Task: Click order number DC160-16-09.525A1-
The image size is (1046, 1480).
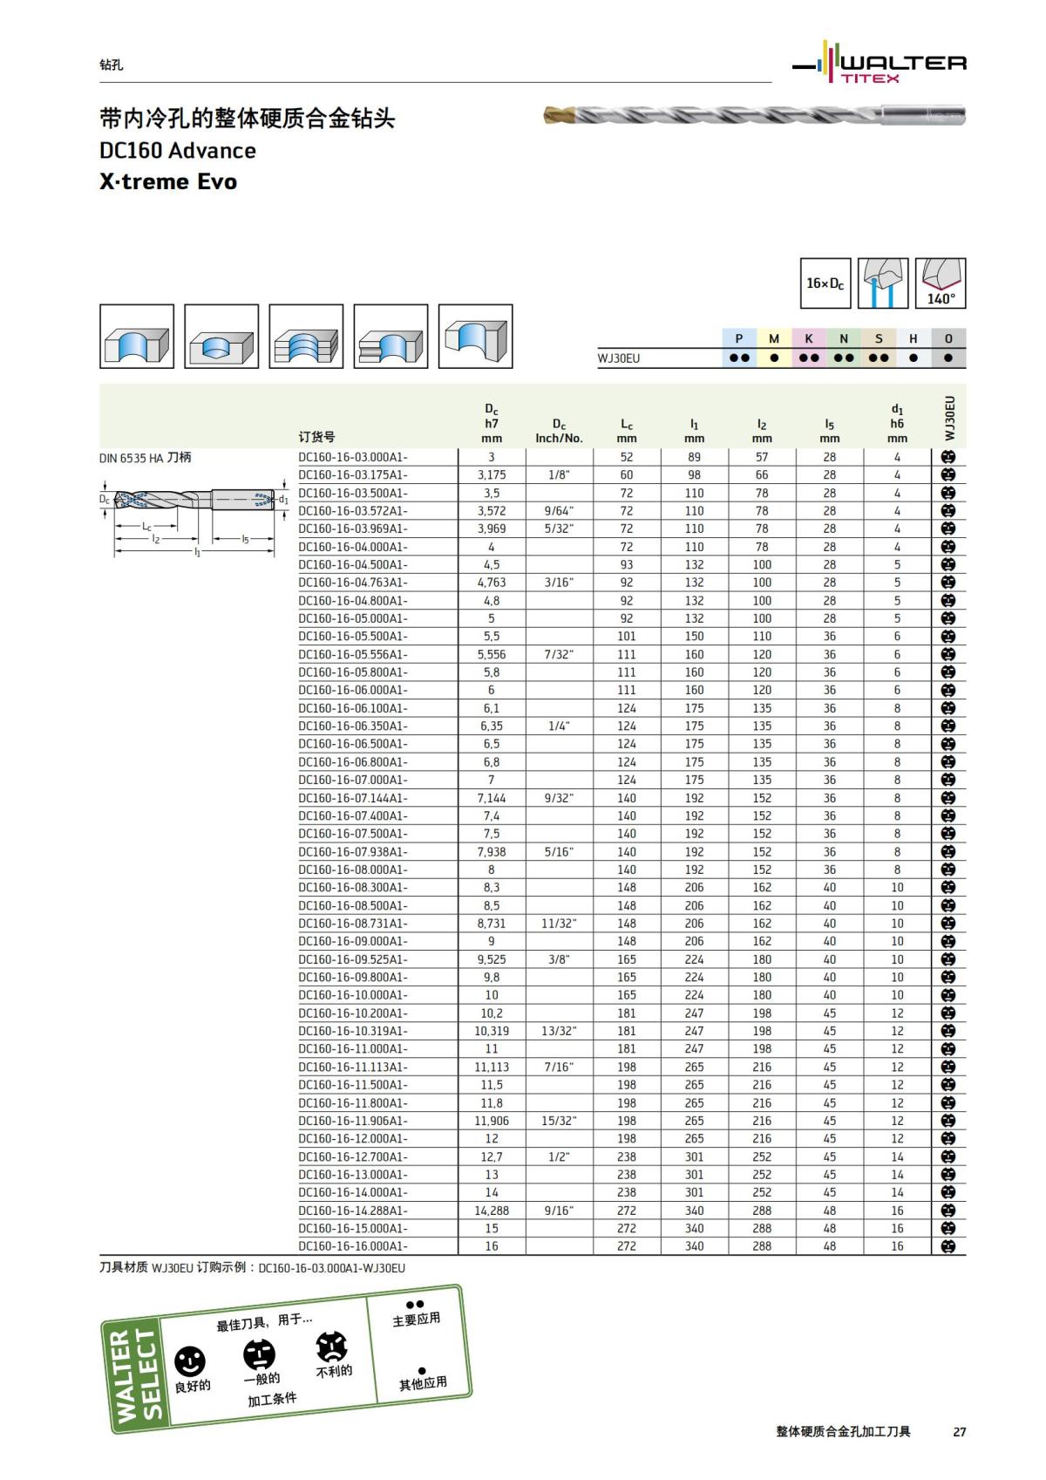Action: (x=353, y=959)
